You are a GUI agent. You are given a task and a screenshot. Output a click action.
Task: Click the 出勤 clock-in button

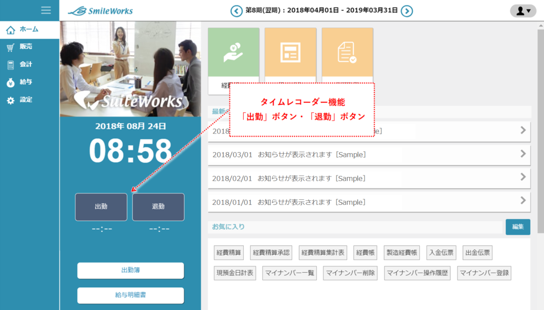pyautogui.click(x=101, y=207)
